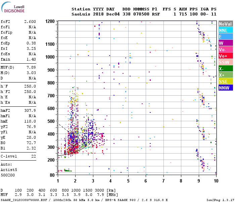Click the foEs label in parameter list
Viewport: 235px width, 202px height.
coord(5,54)
